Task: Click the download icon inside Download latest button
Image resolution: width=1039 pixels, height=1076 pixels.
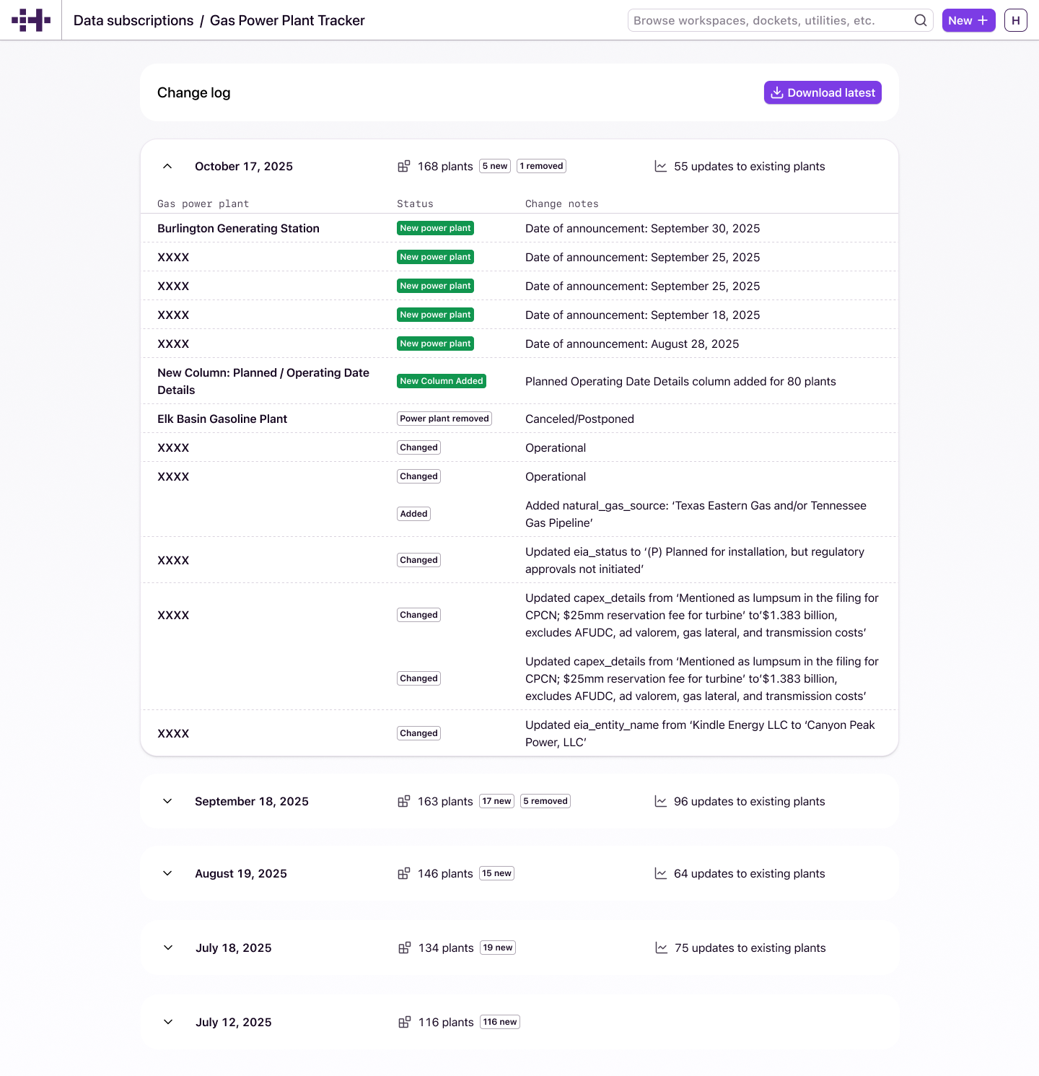Action: pos(777,92)
